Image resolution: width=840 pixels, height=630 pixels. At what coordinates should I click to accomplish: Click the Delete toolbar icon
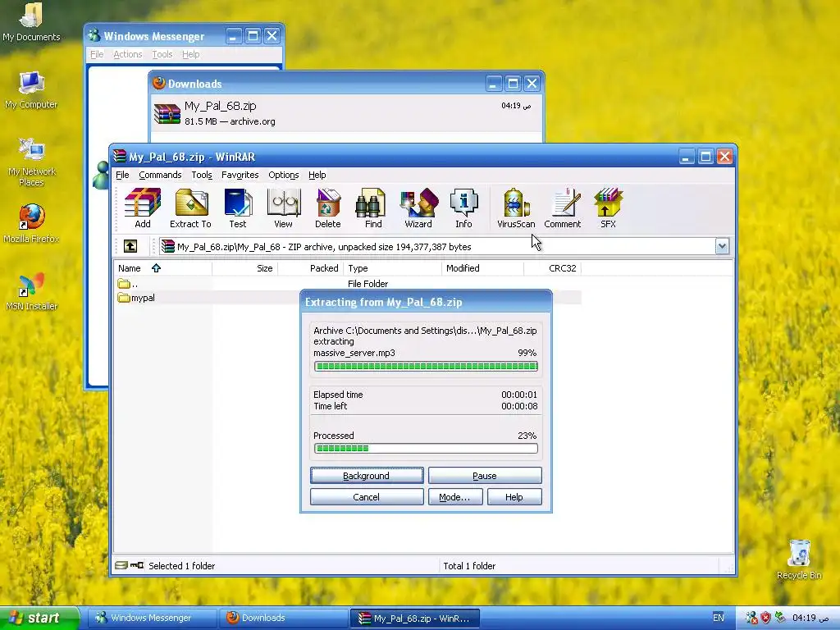328,208
